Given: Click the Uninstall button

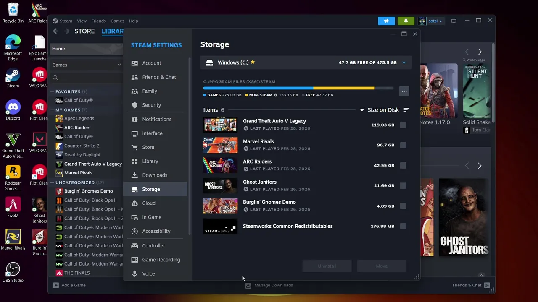Looking at the screenshot, I should point(327,266).
